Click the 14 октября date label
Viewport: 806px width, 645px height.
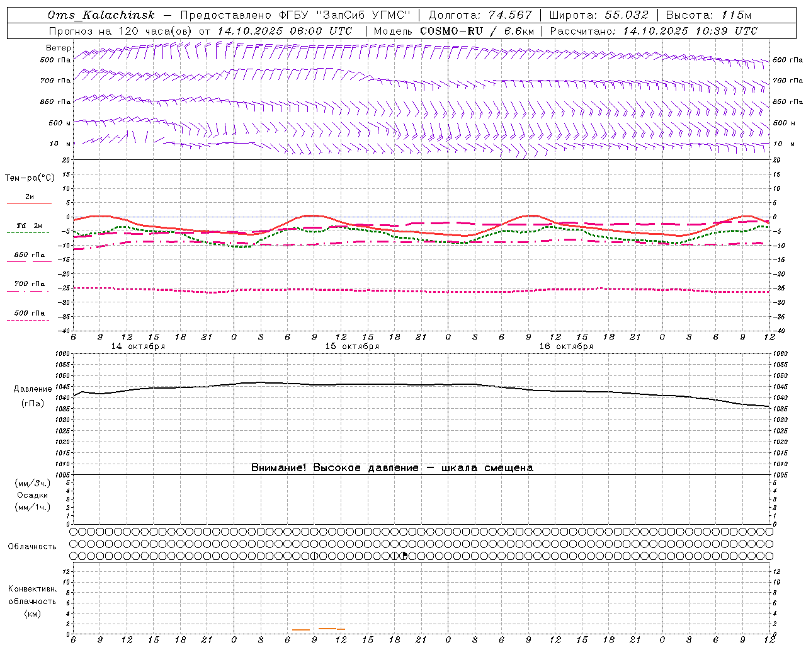click(x=138, y=346)
